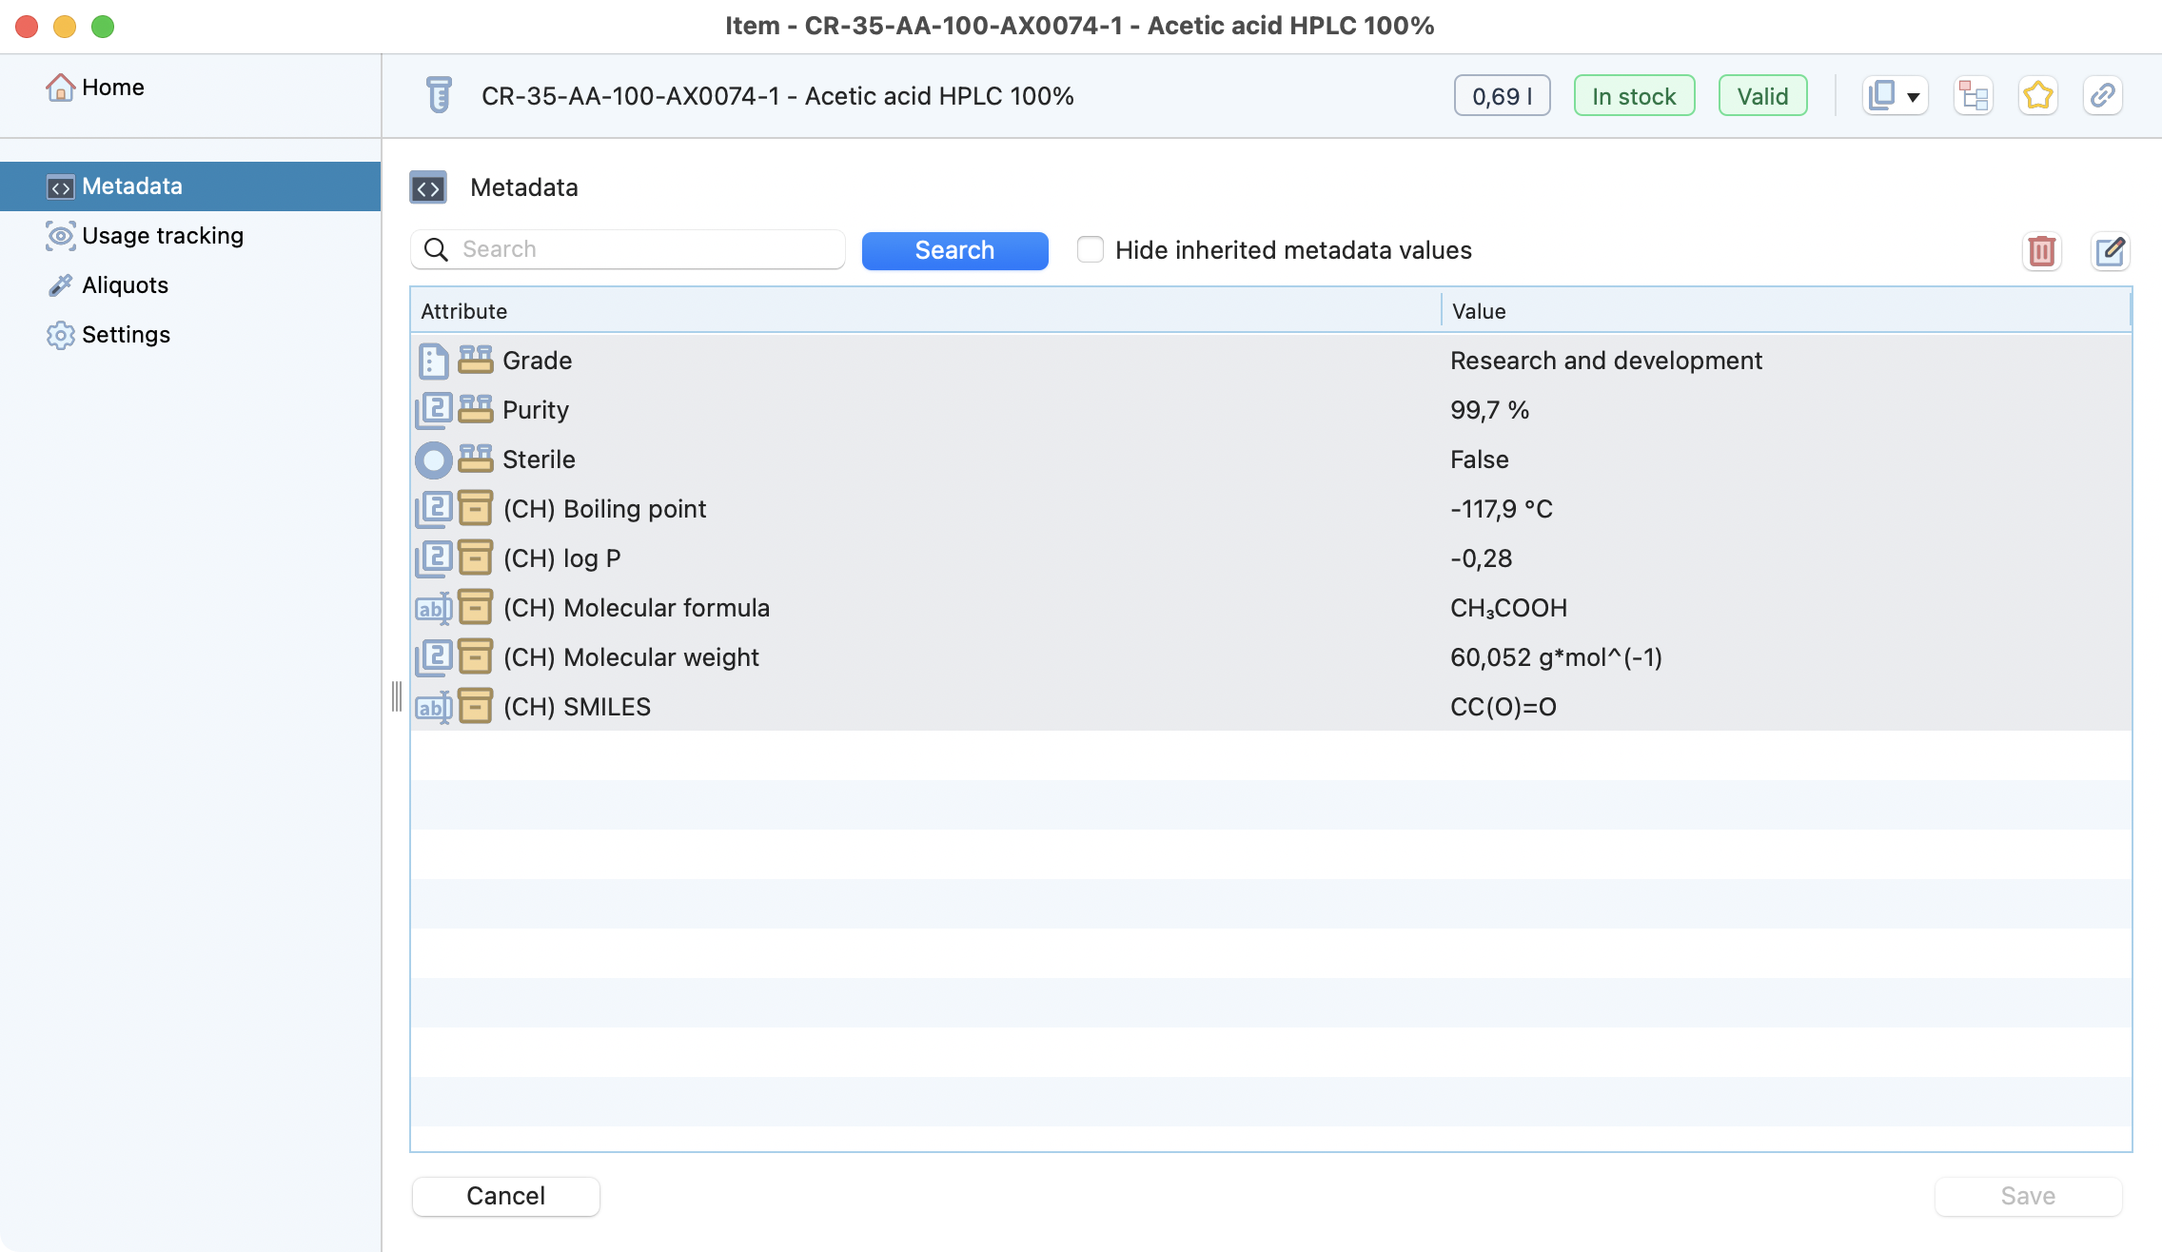Open the Aliquots section
This screenshot has height=1252, width=2162.
pyautogui.click(x=125, y=285)
